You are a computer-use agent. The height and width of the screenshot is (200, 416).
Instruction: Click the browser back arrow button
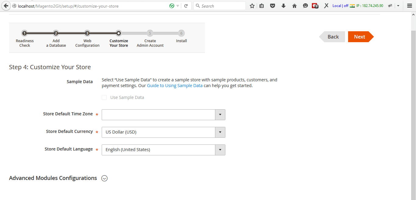6,6
